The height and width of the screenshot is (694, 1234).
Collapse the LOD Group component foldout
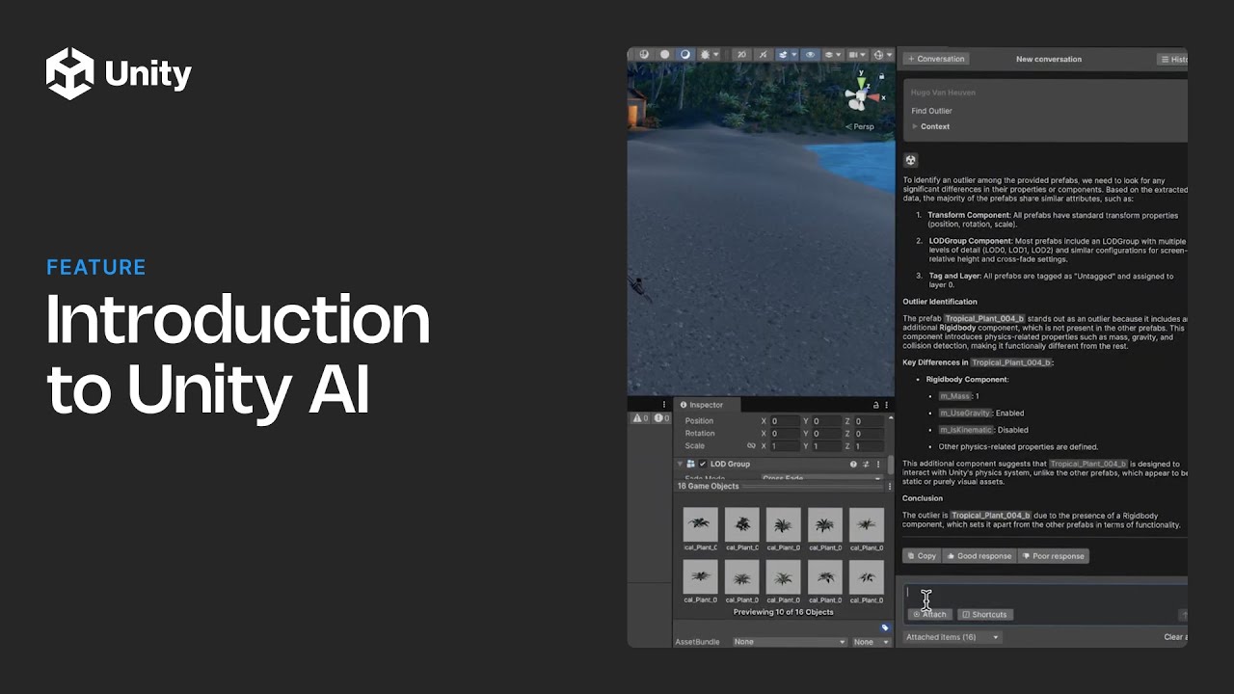(x=680, y=464)
